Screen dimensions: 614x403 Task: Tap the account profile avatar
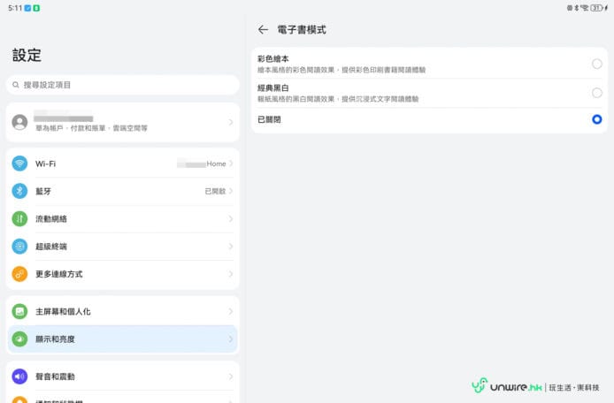click(19, 122)
